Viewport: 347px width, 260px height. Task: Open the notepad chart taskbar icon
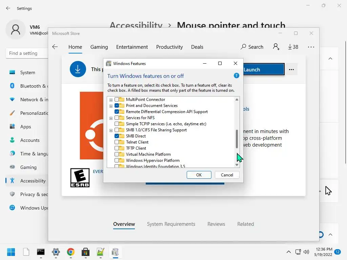click(x=100, y=252)
